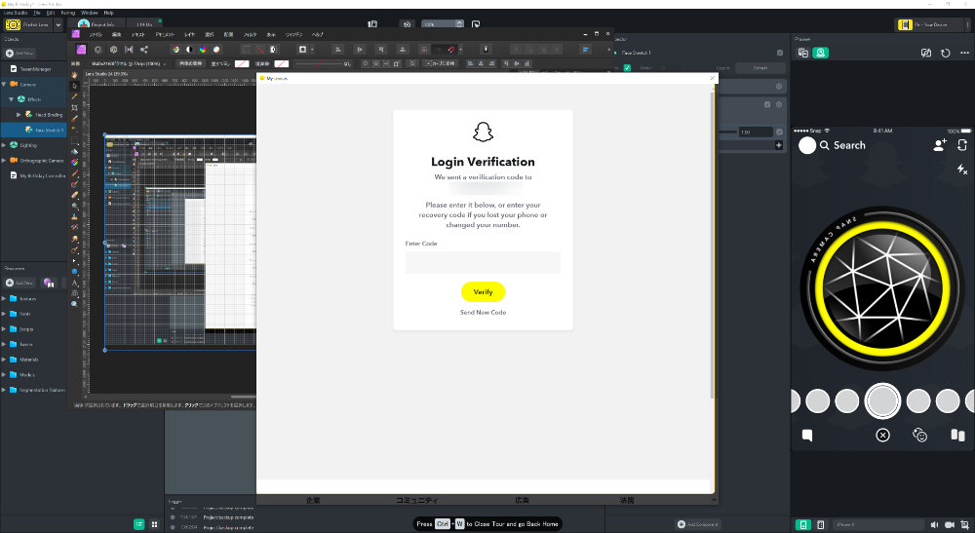Reset the preview with refresh icon
975x533 pixels.
click(945, 53)
